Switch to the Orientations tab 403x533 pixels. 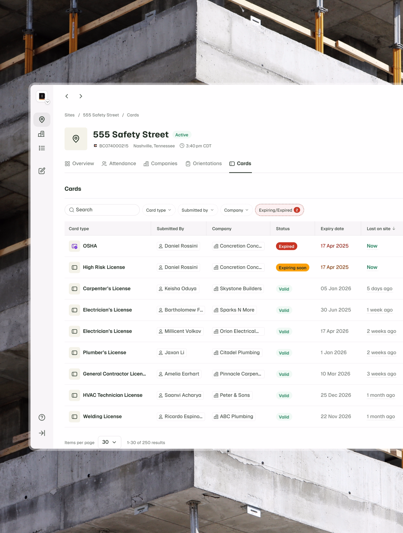click(204, 163)
